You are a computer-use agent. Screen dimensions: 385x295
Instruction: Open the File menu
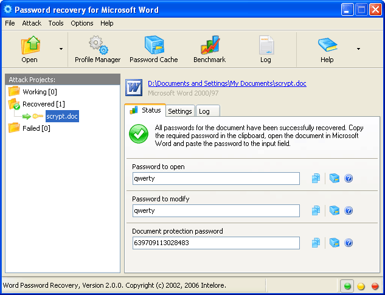tap(10, 23)
